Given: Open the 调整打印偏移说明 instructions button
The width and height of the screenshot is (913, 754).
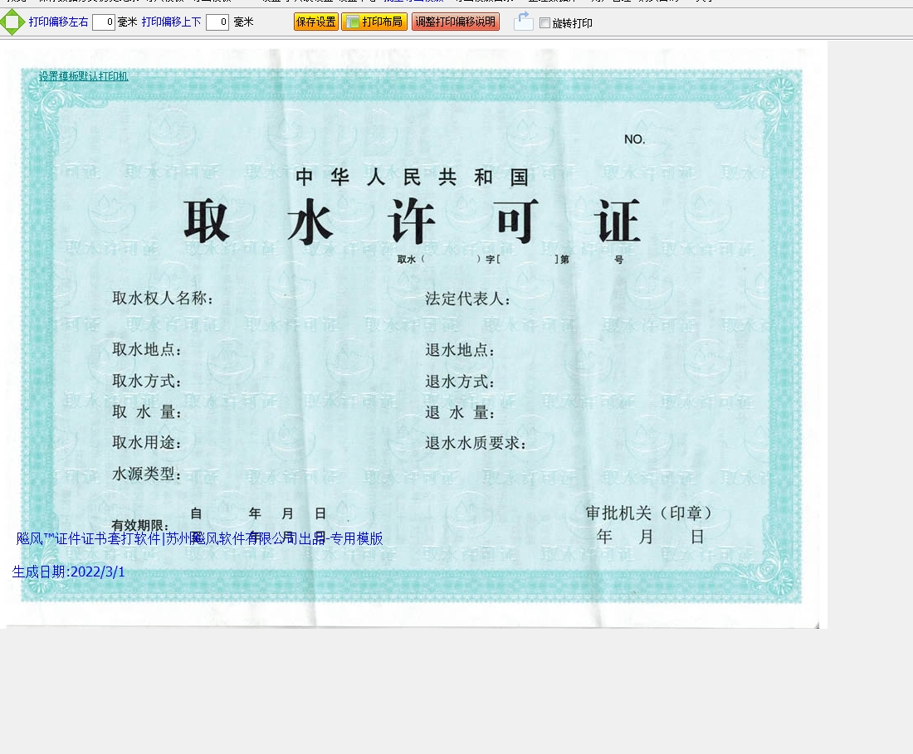Looking at the screenshot, I should 455,22.
